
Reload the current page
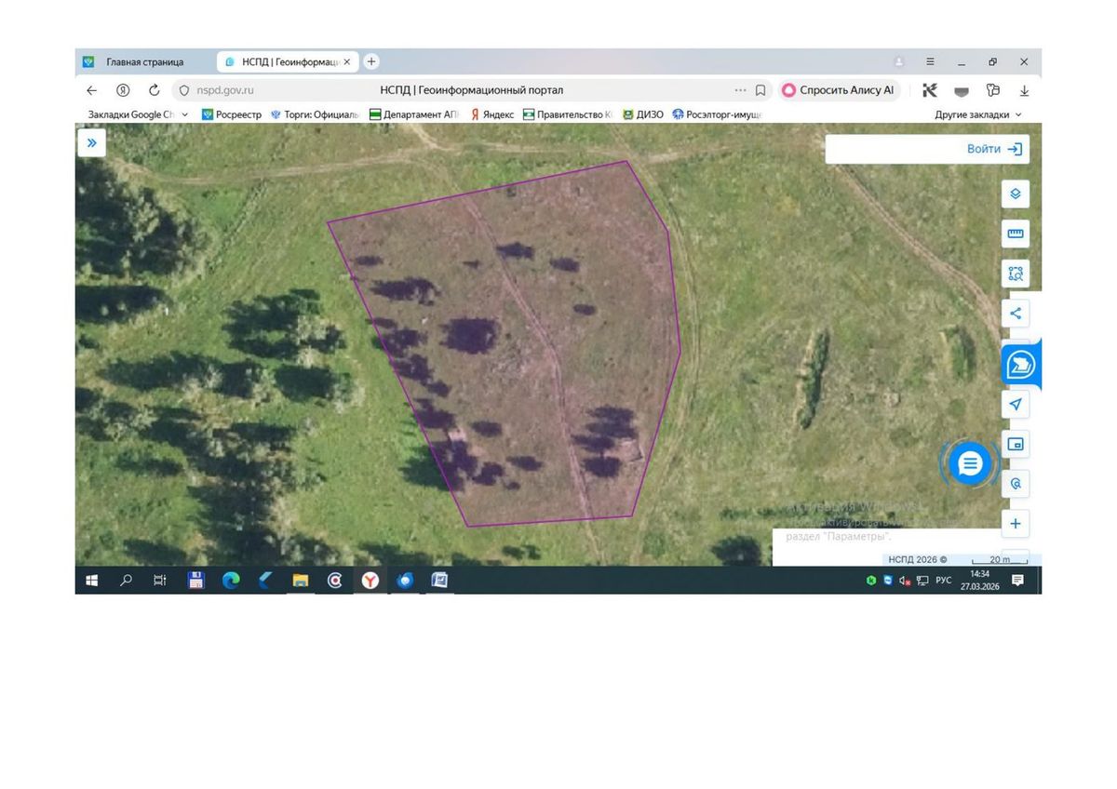tap(155, 90)
